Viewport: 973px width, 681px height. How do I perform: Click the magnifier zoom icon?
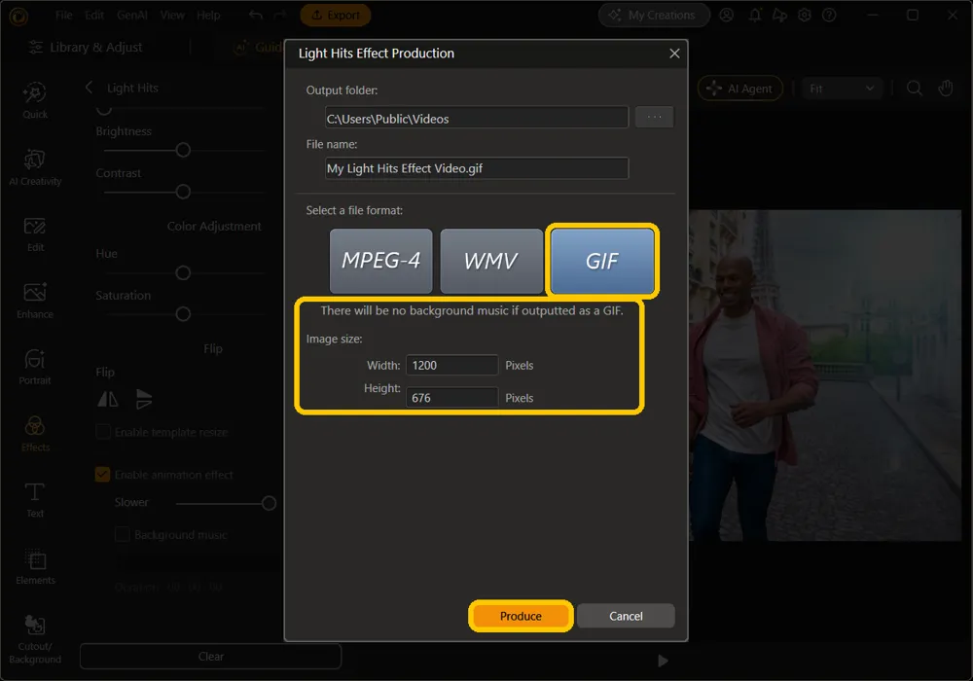point(914,89)
